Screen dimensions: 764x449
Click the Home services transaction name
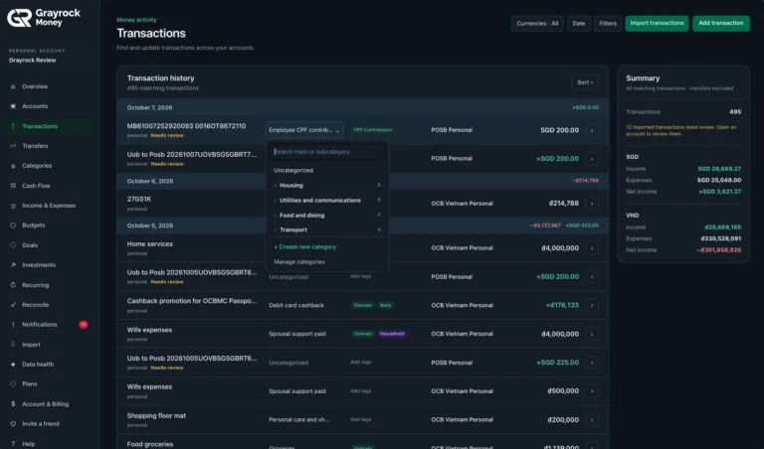[149, 244]
